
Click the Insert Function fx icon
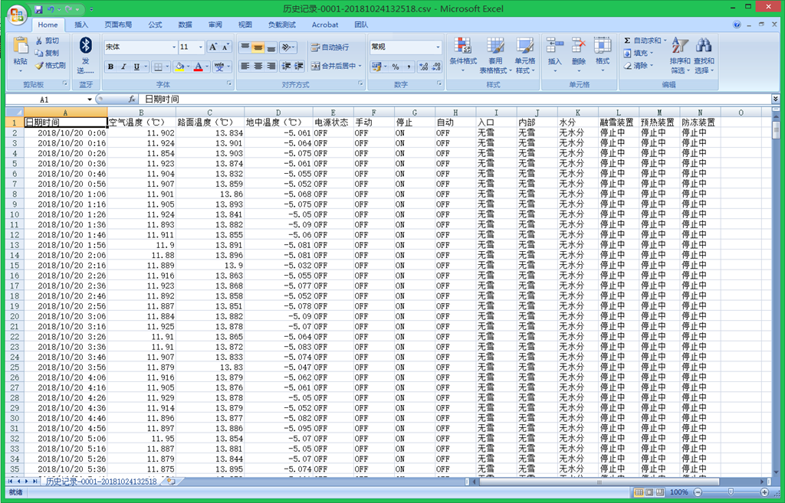coord(132,100)
